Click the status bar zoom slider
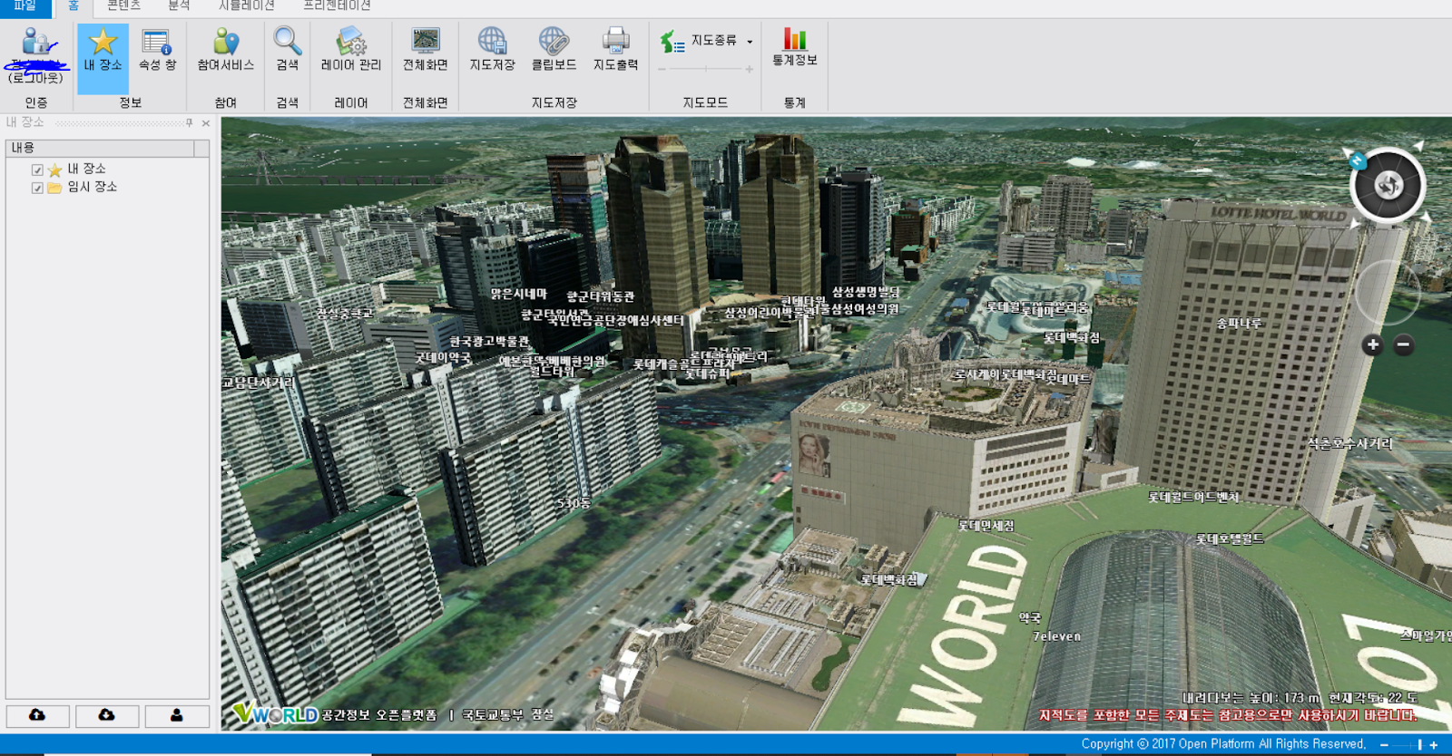Image resolution: width=1452 pixels, height=756 pixels. 1408,744
